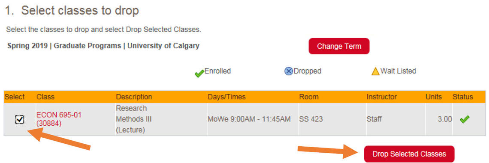Viewport: 489px width, 163px height.
Task: Click the Instructor column header
Action: tap(382, 97)
